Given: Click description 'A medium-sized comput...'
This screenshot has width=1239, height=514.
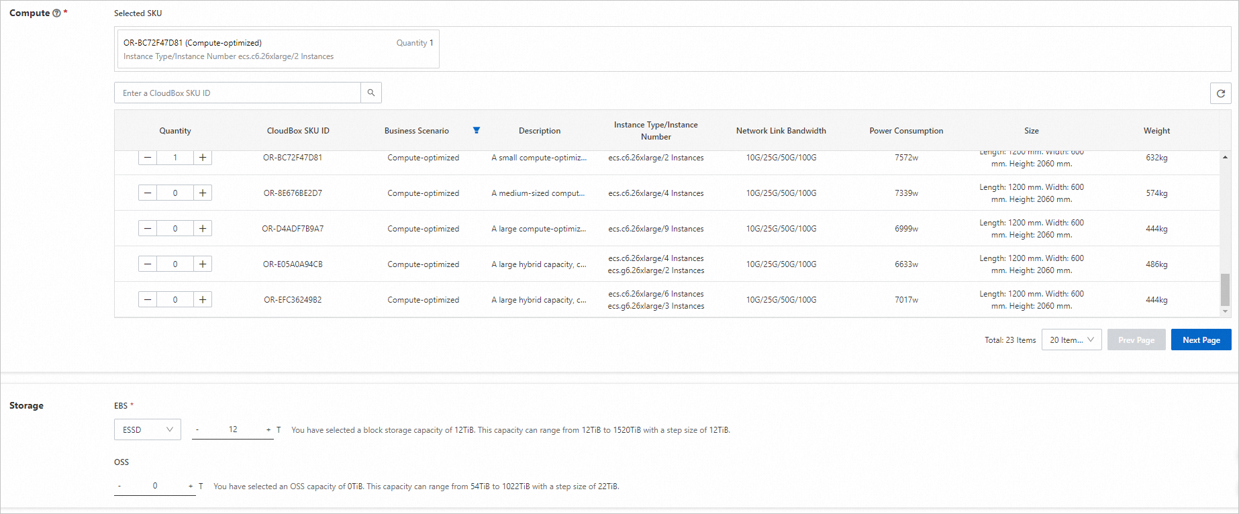Looking at the screenshot, I should click(538, 193).
